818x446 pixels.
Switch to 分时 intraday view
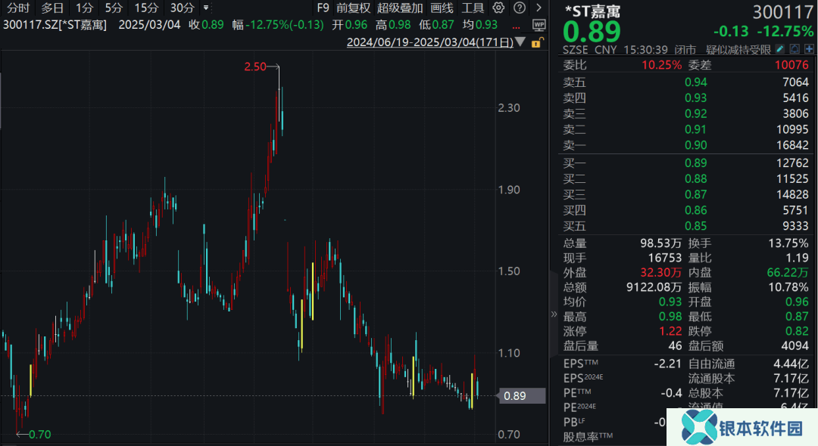(18, 8)
